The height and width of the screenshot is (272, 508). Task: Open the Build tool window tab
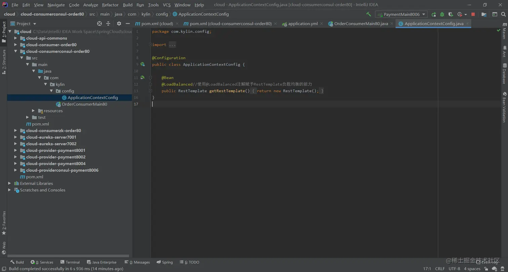point(17,262)
